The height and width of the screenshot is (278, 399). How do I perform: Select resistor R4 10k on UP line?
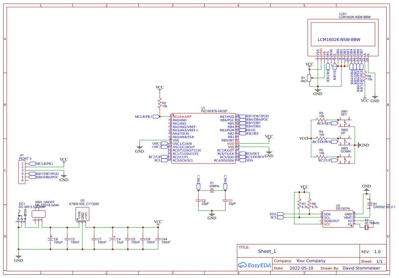point(321,138)
